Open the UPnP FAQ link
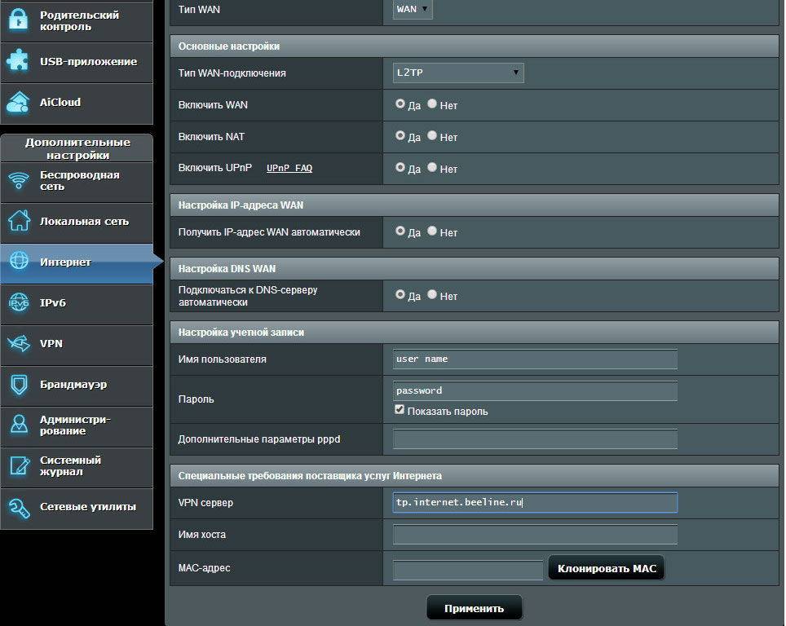The width and height of the screenshot is (786, 626). [x=289, y=169]
